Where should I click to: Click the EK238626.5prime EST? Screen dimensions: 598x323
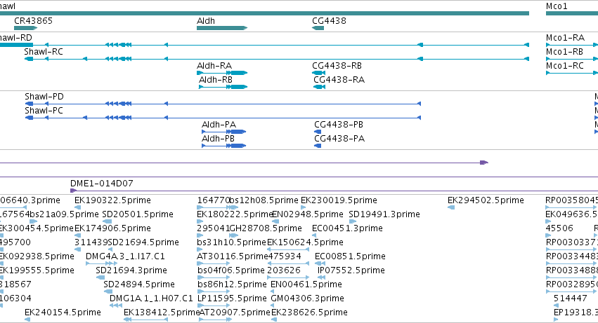coord(309,312)
